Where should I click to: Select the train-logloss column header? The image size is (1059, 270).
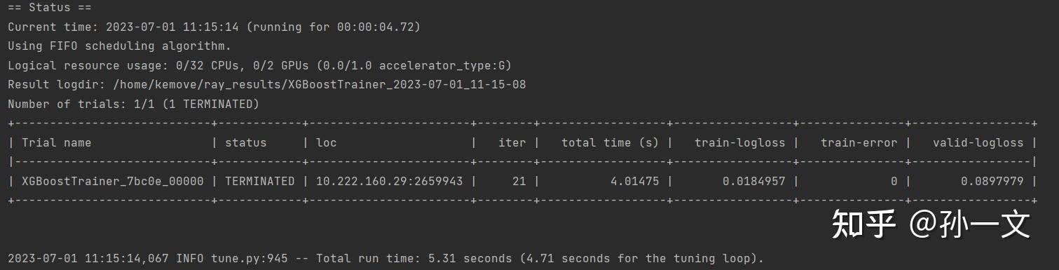739,142
